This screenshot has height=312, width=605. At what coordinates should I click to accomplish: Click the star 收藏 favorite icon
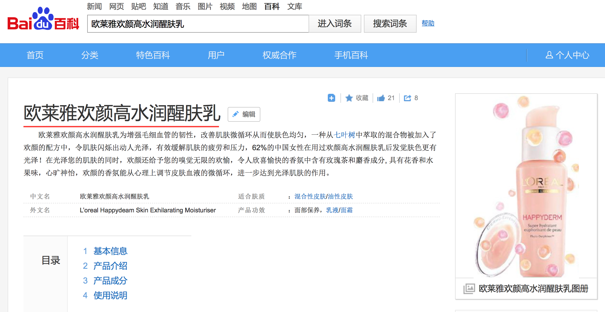[349, 98]
